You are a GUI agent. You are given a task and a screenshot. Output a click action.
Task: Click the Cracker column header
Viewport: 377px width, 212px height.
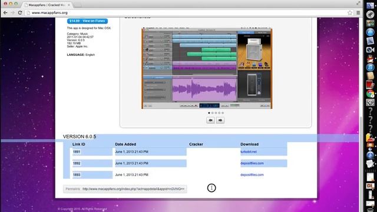coord(196,144)
